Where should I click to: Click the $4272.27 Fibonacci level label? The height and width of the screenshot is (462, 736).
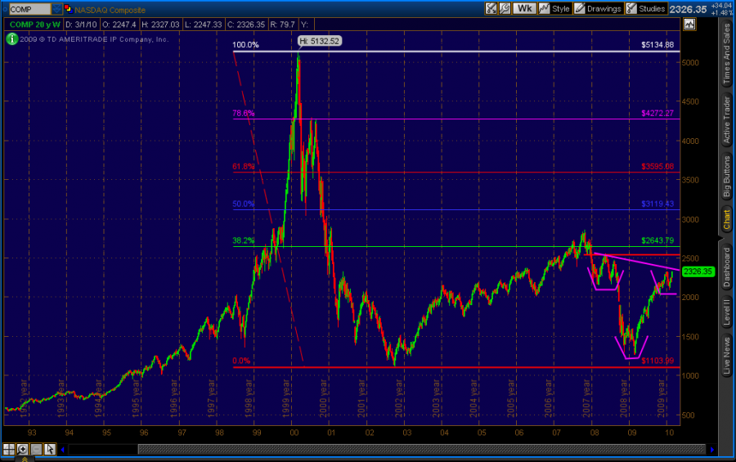coord(657,113)
